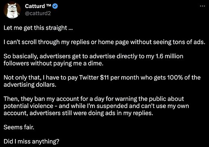Open the white cat profile avatar
Image resolution: width=209 pixels, height=147 pixels.
12,10
